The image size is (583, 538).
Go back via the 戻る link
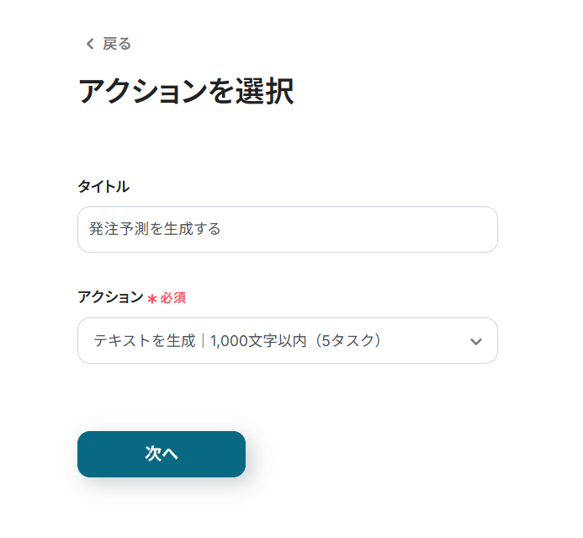click(x=117, y=45)
